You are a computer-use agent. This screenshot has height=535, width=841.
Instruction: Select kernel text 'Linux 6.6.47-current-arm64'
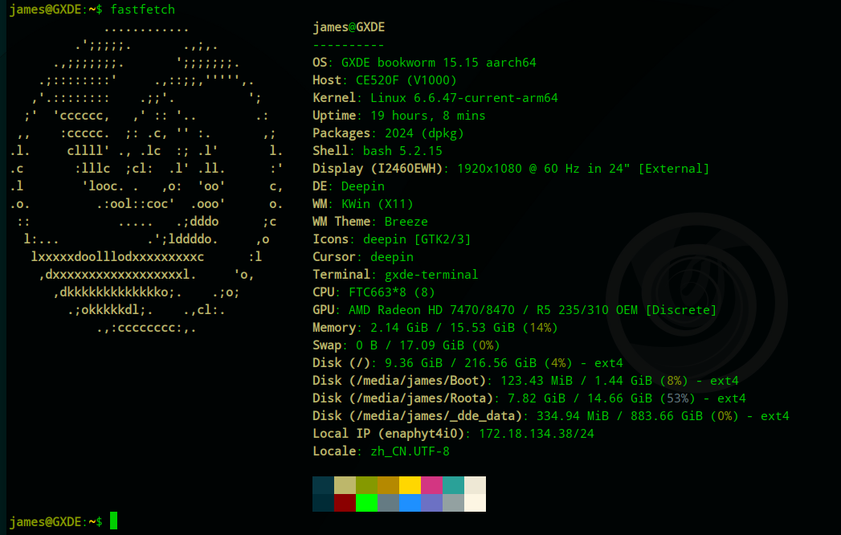click(464, 98)
